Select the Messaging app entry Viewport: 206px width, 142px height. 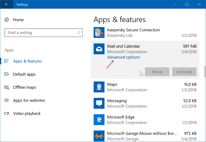tap(145, 103)
